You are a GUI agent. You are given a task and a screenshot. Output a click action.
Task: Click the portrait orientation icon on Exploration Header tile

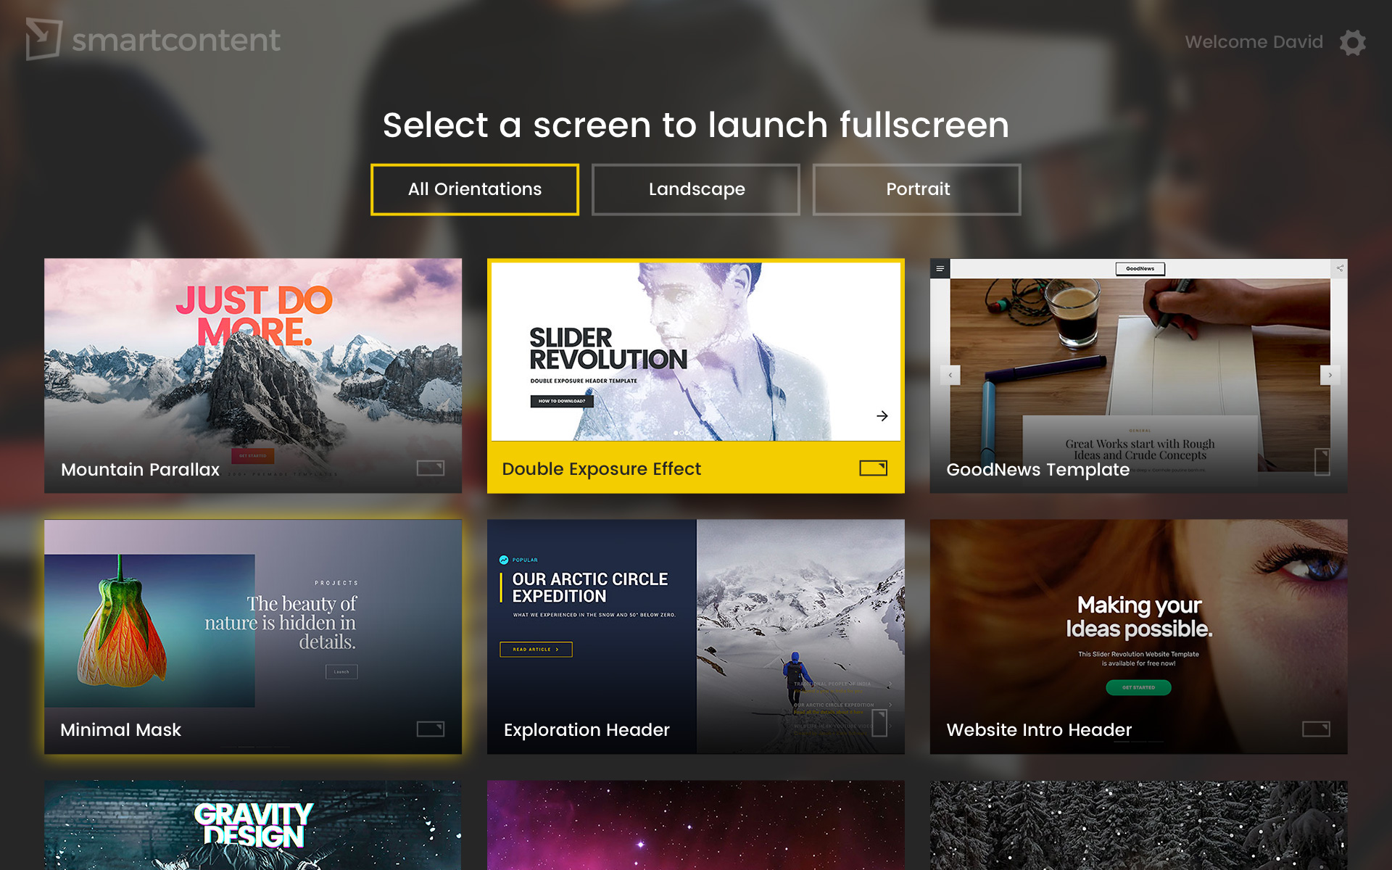tap(879, 722)
